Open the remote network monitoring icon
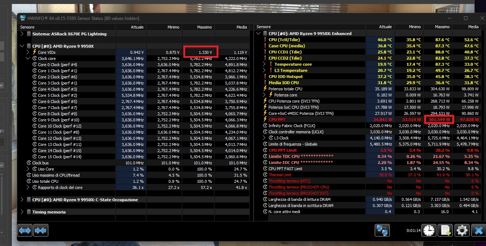Screen dimensions: 486x246 coord(382,230)
